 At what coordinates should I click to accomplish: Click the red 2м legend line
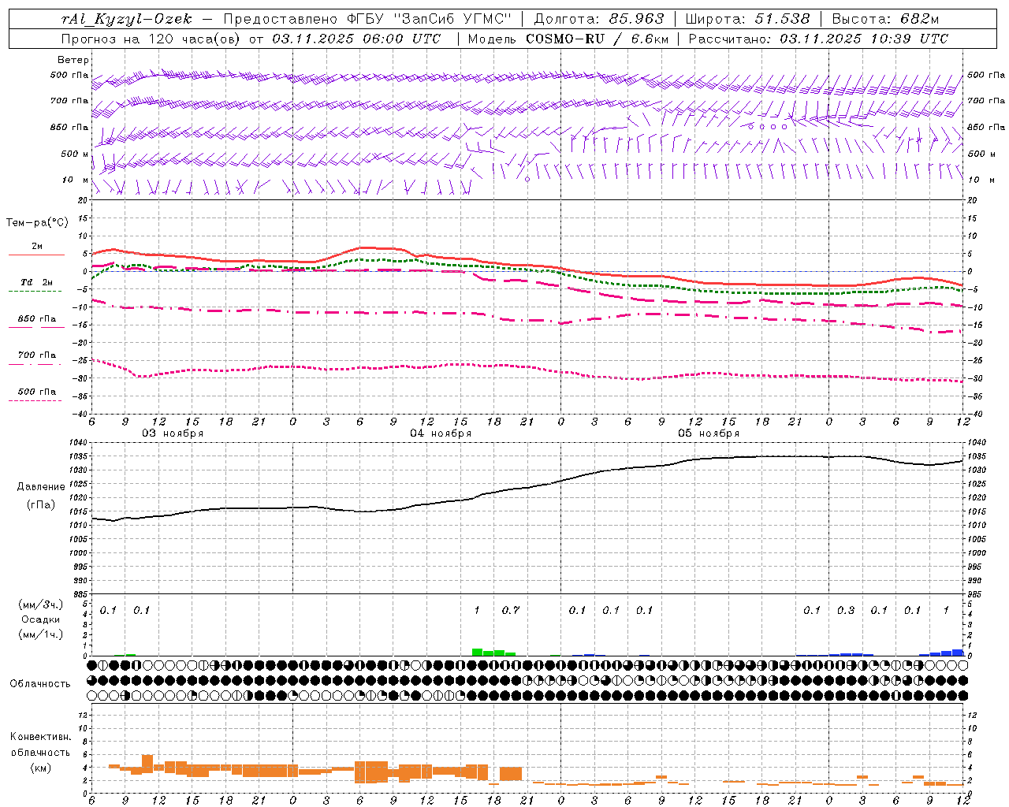[x=36, y=255]
